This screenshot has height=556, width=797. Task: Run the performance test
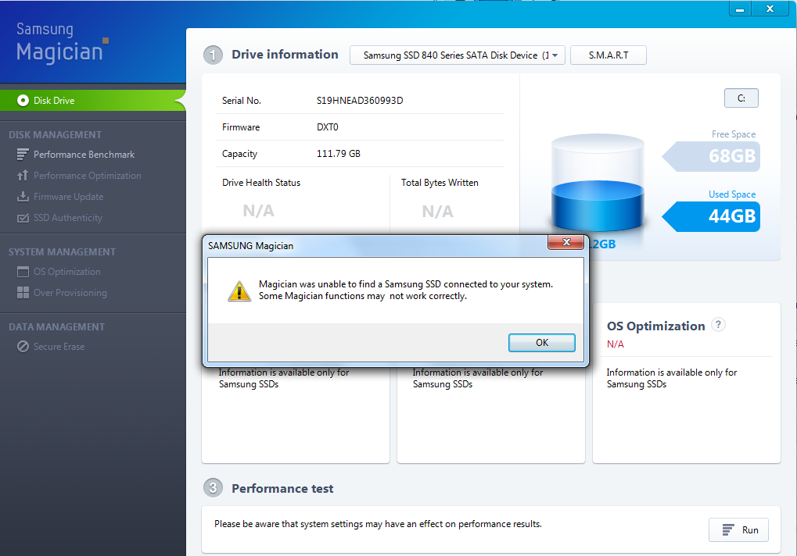coord(738,529)
